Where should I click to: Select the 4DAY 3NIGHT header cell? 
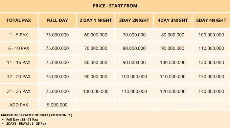[172, 20]
